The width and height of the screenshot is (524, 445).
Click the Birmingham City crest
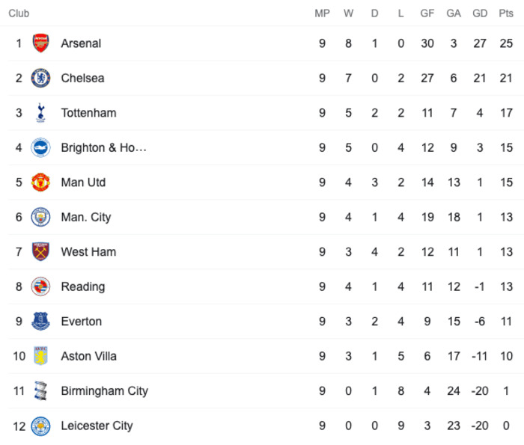[40, 390]
